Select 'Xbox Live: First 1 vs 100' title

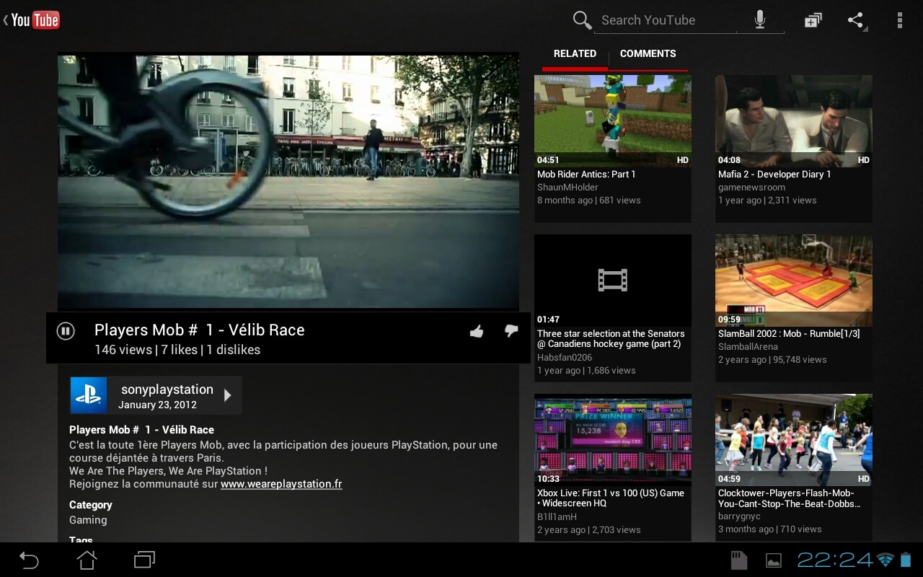tap(611, 498)
